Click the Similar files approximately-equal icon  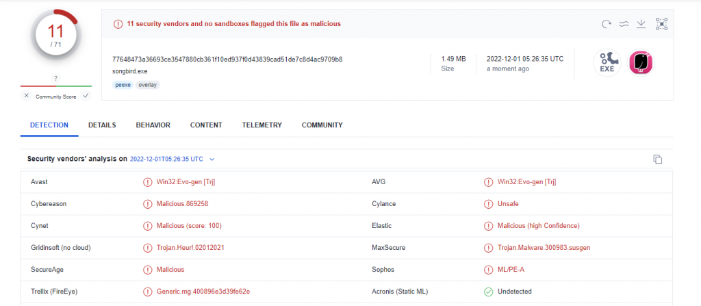[624, 24]
